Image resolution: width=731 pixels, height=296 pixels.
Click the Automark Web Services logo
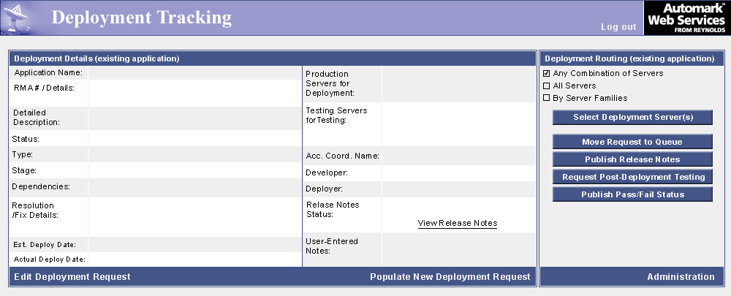pyautogui.click(x=686, y=18)
